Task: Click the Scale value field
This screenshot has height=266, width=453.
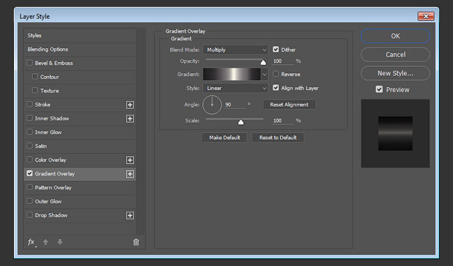Action: pyautogui.click(x=283, y=121)
